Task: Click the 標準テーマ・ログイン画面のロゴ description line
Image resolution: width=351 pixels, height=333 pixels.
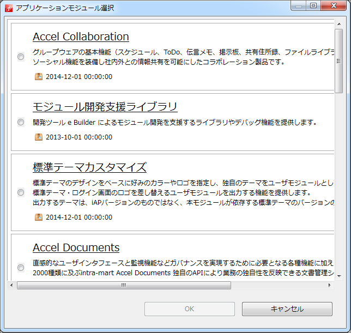Action: 172,193
